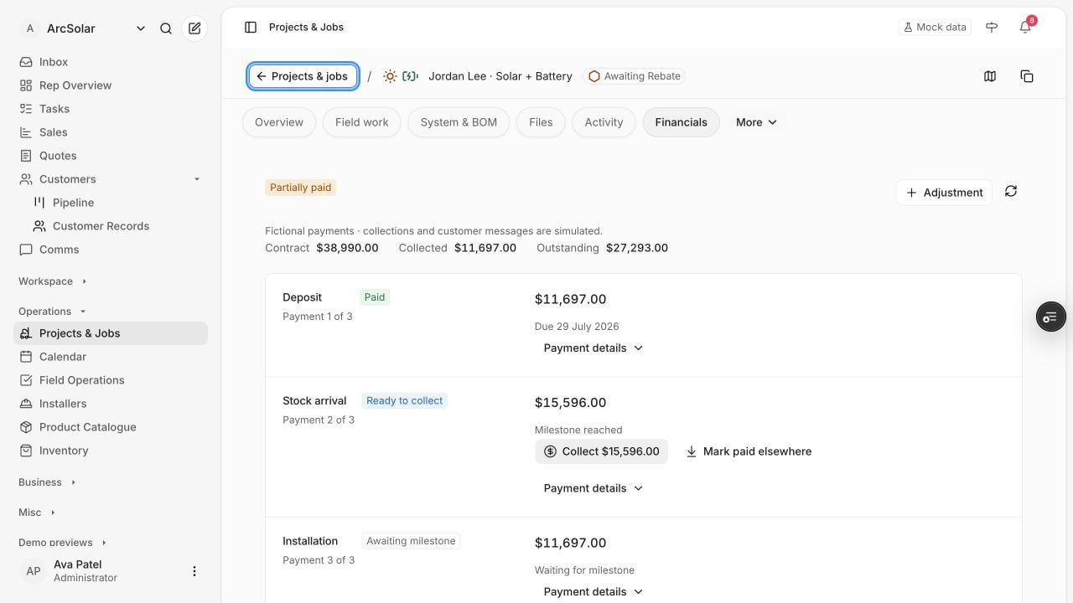The height and width of the screenshot is (603, 1073).
Task: Click the Adjustment button
Action: (944, 193)
